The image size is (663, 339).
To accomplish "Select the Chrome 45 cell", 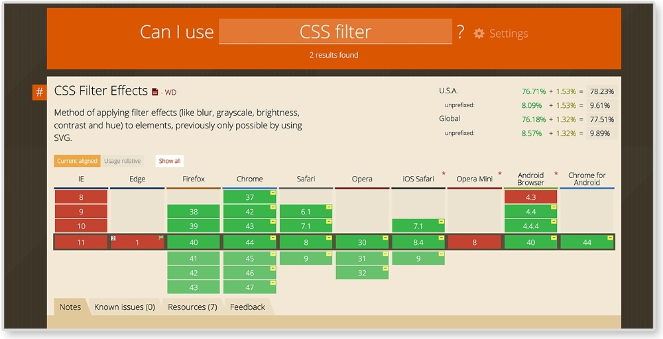I will coord(249,258).
